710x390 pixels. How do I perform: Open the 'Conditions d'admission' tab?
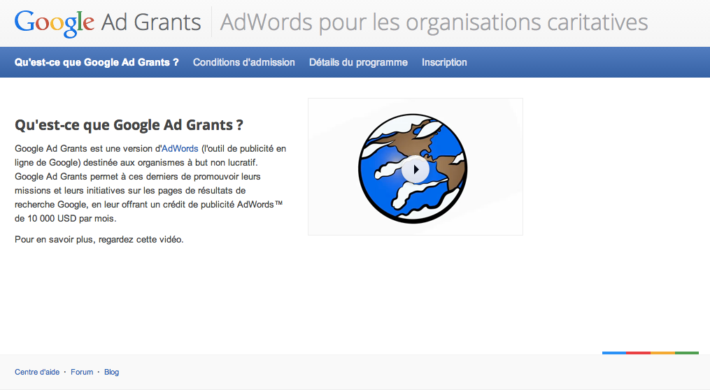coord(243,62)
